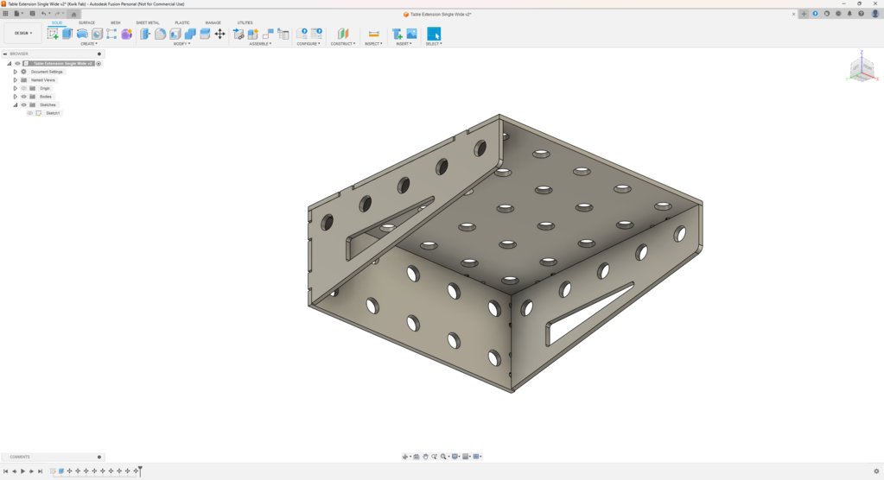Select the first sketch feature in the timeline

coord(53,471)
